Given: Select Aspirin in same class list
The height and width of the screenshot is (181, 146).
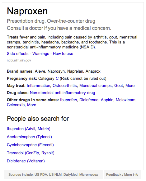Looking at the screenshot, I should (x=107, y=100).
